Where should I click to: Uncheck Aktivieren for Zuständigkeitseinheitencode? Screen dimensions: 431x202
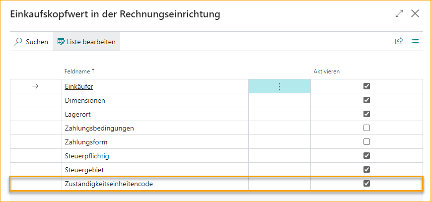367,184
